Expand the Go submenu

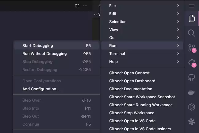142,38
